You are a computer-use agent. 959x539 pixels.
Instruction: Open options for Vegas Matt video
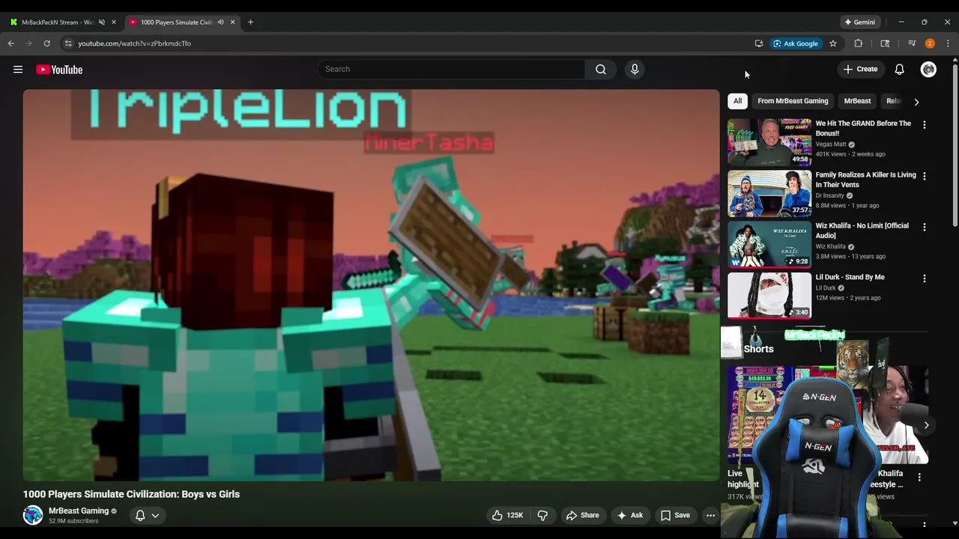924,125
